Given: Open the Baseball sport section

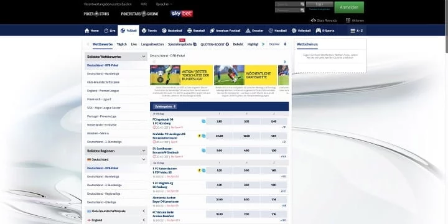Looking at the screenshot, I should pos(196,30).
